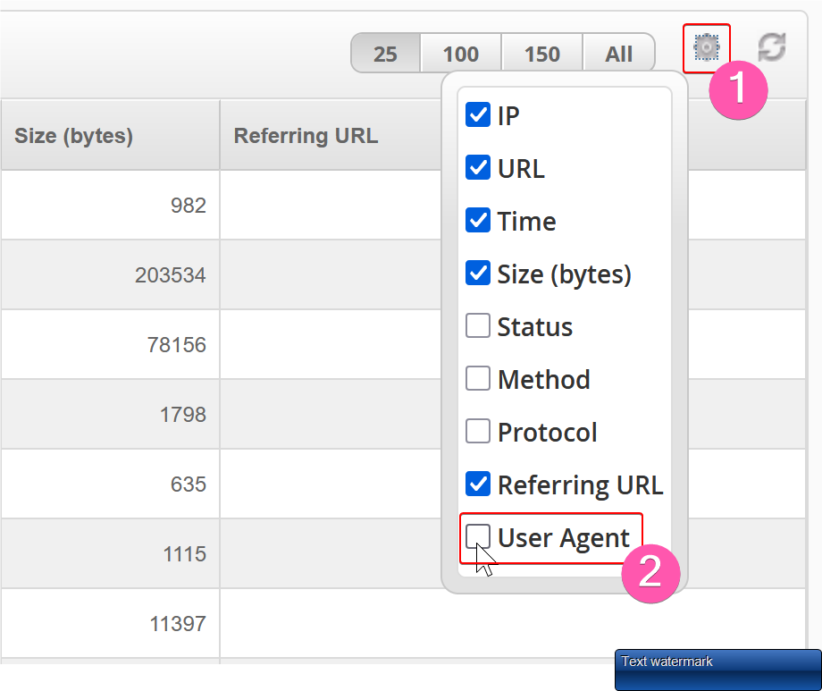Screen dimensions: 822x691
Task: Sort by Referring URL column header
Action: coord(306,136)
